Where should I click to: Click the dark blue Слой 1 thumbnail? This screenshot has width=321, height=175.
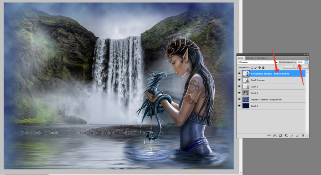click(246, 106)
